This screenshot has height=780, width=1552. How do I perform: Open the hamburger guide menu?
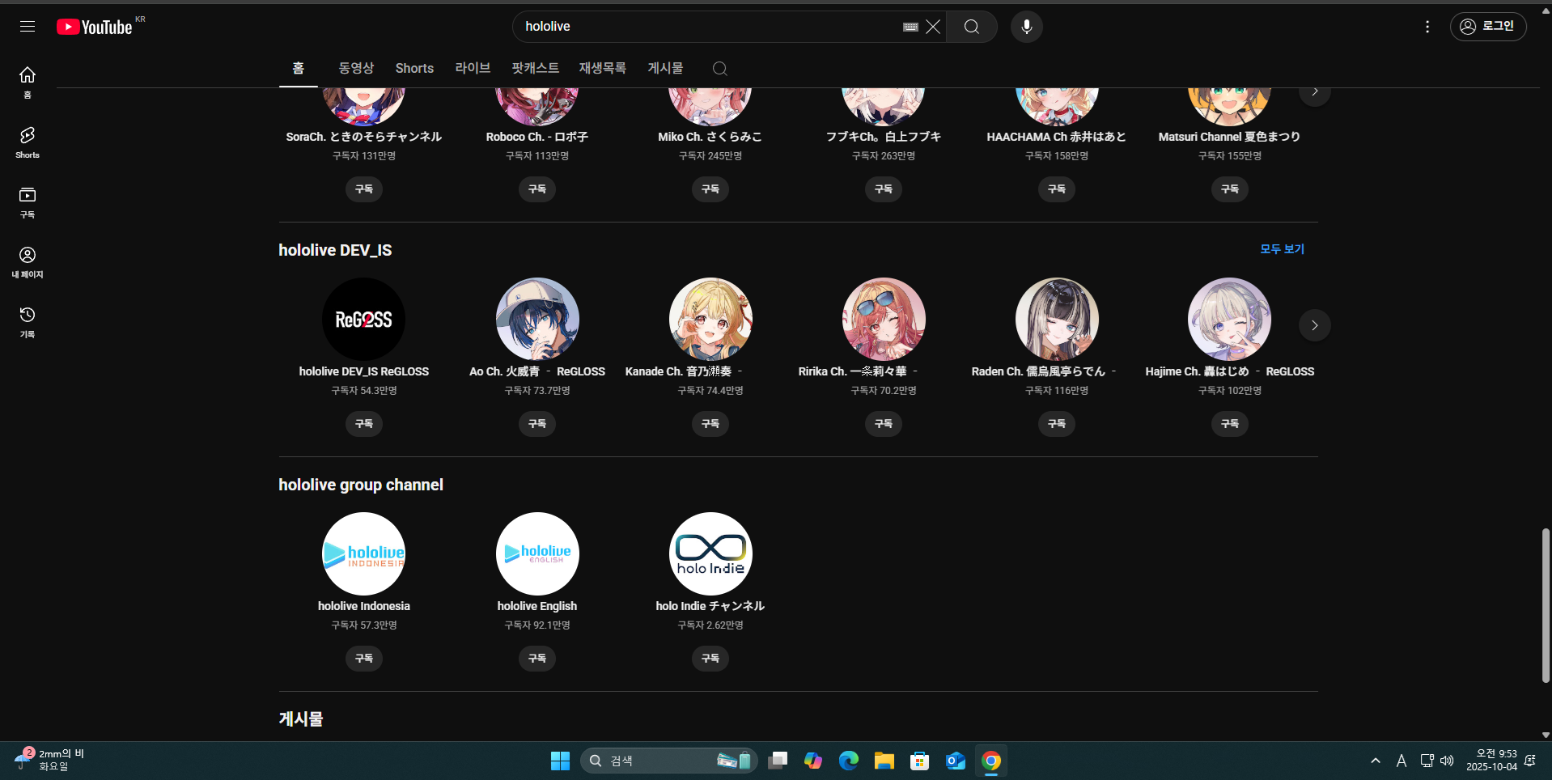point(28,27)
